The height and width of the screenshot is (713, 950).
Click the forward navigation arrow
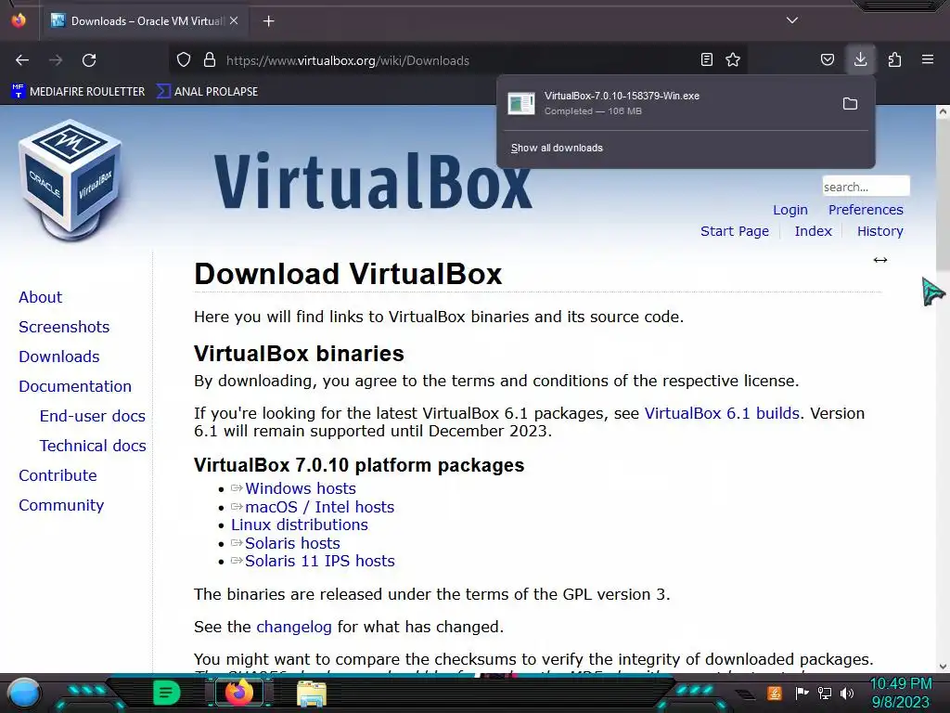click(56, 60)
